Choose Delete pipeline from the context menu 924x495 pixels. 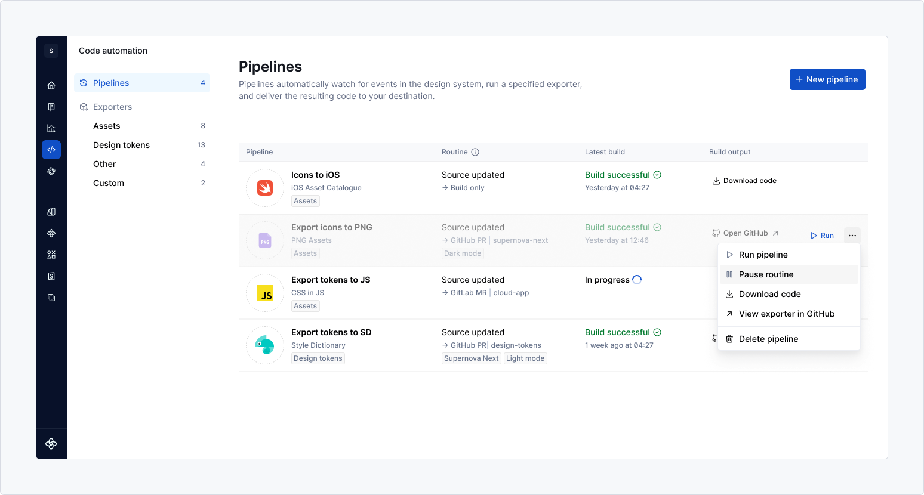pos(768,339)
